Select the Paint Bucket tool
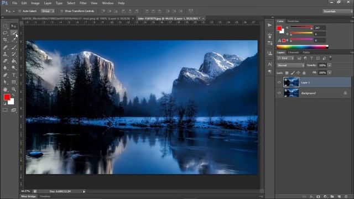 click(x=13, y=61)
